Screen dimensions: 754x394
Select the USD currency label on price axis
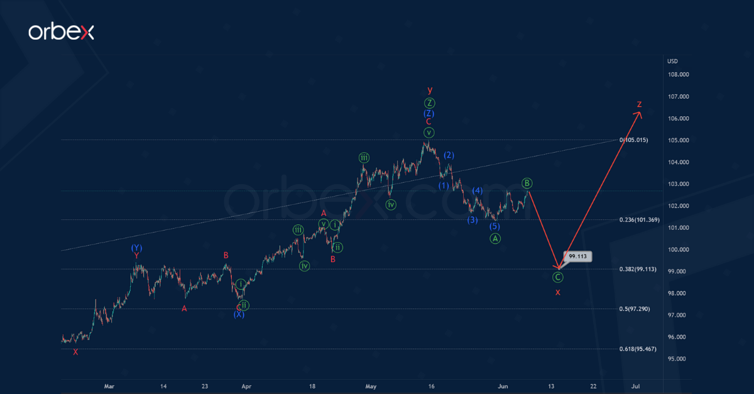point(673,61)
